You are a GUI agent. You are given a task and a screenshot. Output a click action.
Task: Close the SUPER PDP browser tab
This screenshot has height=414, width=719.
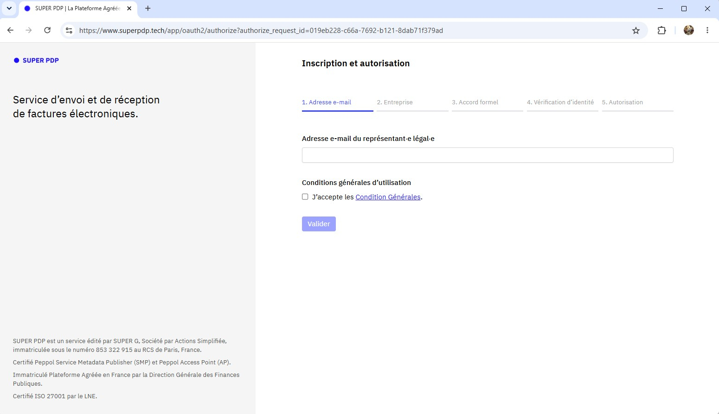[x=129, y=8]
